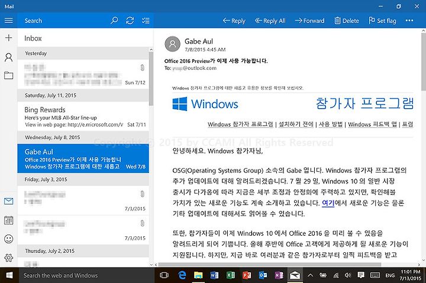This screenshot has width=426, height=283.
Task: Click the Windows logo in email header
Action: point(205,104)
